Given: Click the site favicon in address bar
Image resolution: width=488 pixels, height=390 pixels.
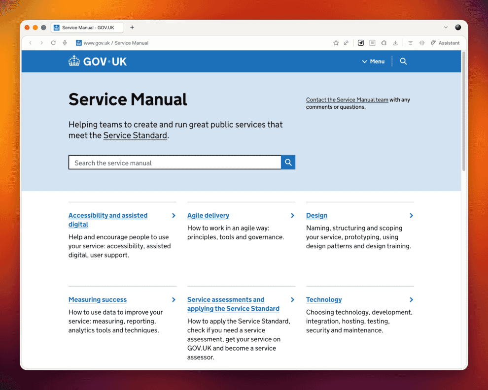Looking at the screenshot, I should tap(79, 43).
